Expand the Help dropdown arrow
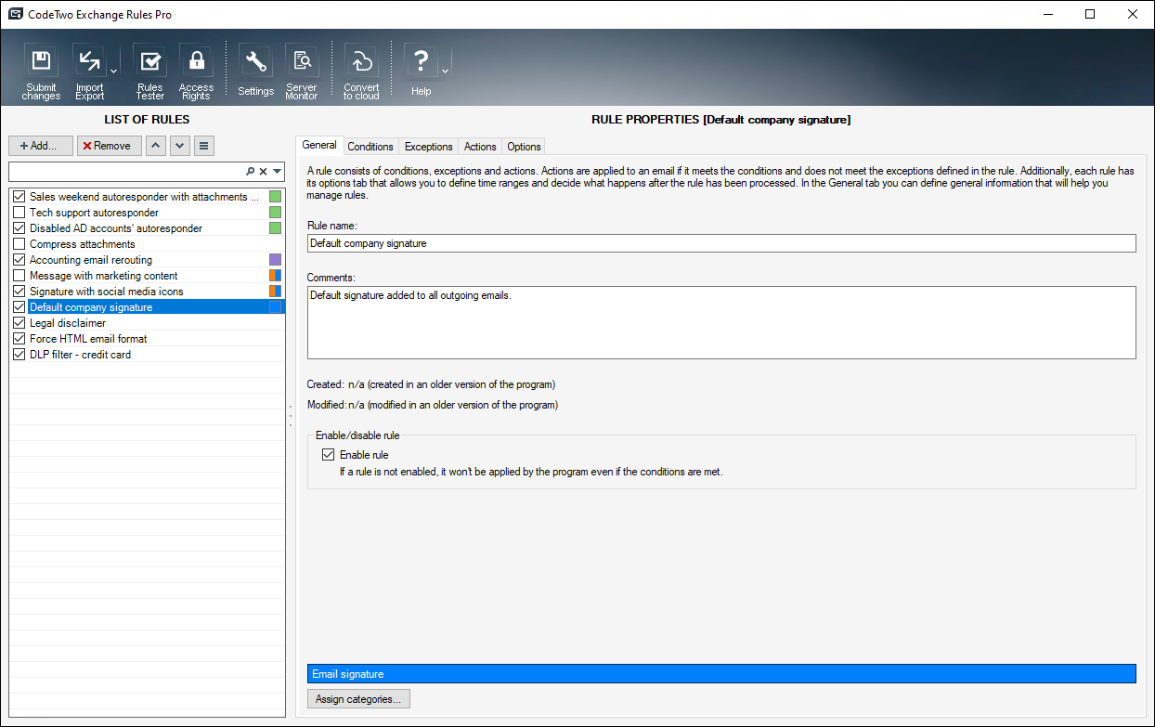The height and width of the screenshot is (727, 1155). (x=445, y=71)
